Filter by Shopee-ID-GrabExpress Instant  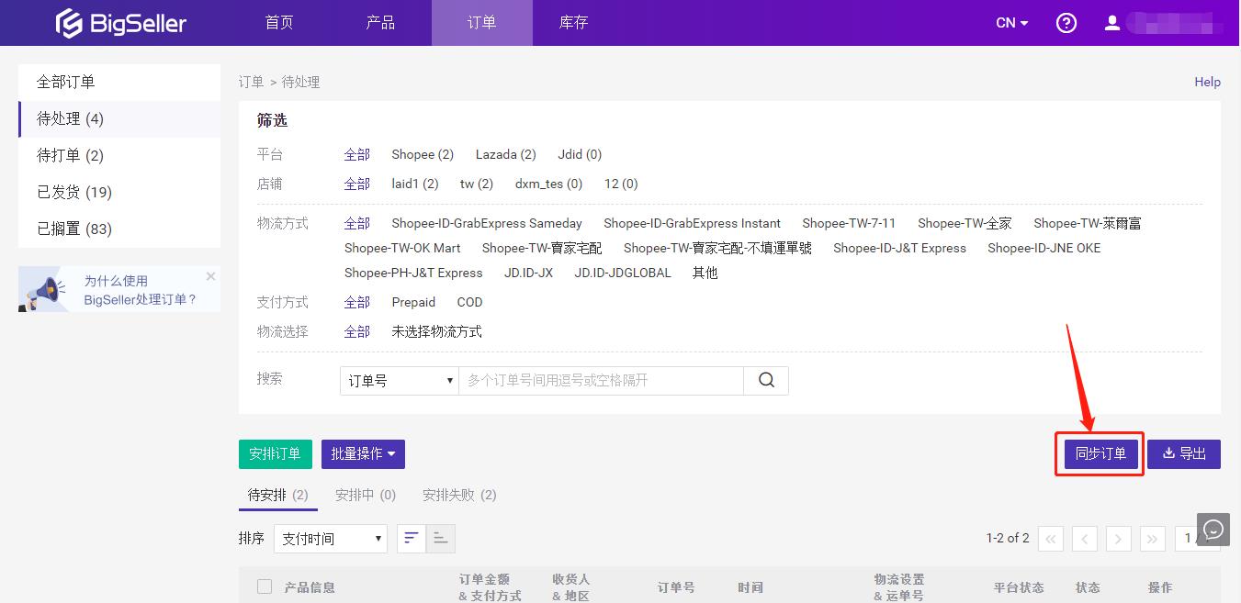(x=692, y=224)
